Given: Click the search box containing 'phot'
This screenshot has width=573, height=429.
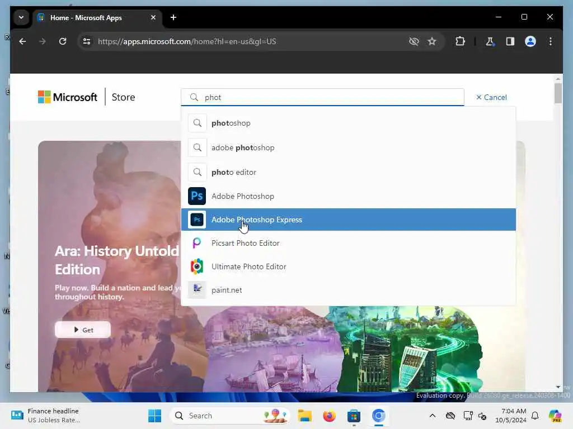Looking at the screenshot, I should pyautogui.click(x=322, y=97).
